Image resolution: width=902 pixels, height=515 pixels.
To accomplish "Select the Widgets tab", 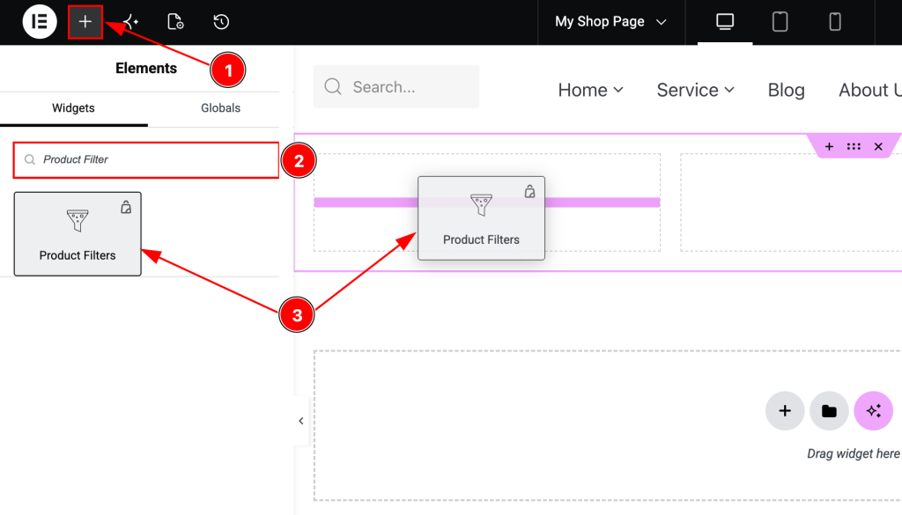I will (x=73, y=108).
